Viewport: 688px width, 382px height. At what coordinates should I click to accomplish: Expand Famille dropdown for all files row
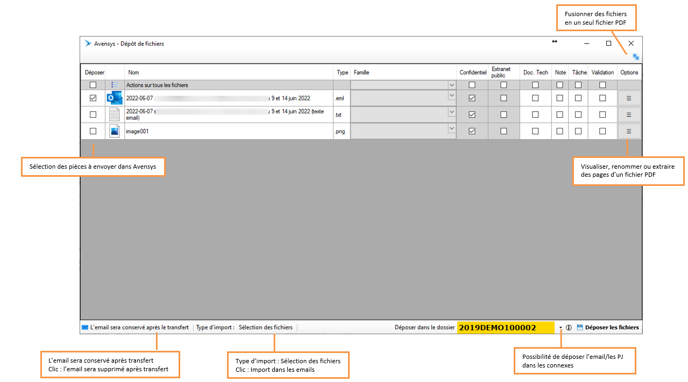(451, 85)
